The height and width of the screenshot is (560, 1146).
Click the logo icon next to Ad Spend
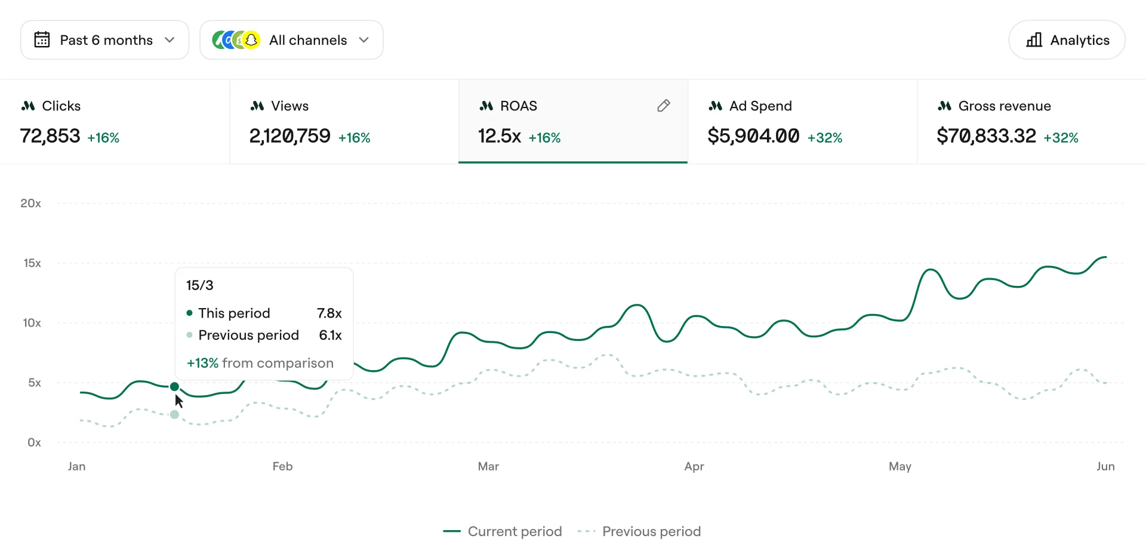click(715, 106)
